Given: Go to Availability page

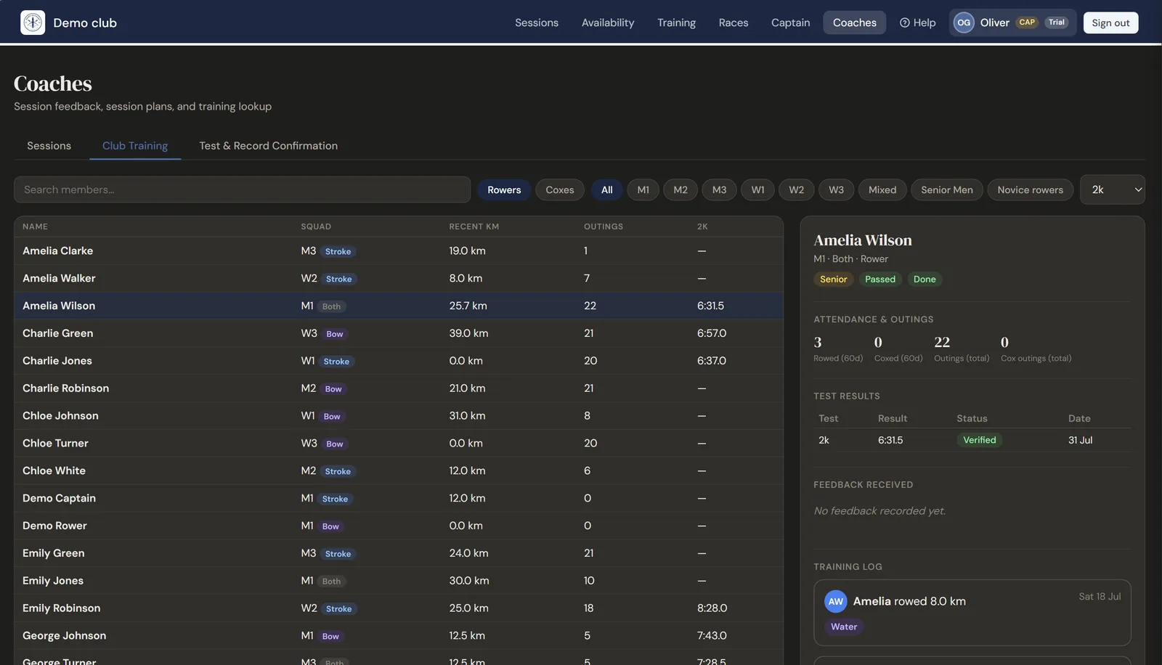Looking at the screenshot, I should point(608,23).
